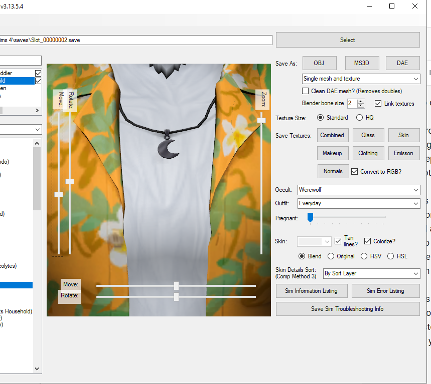431x384 pixels.
Task: Export the model as OBJ
Action: pos(319,63)
